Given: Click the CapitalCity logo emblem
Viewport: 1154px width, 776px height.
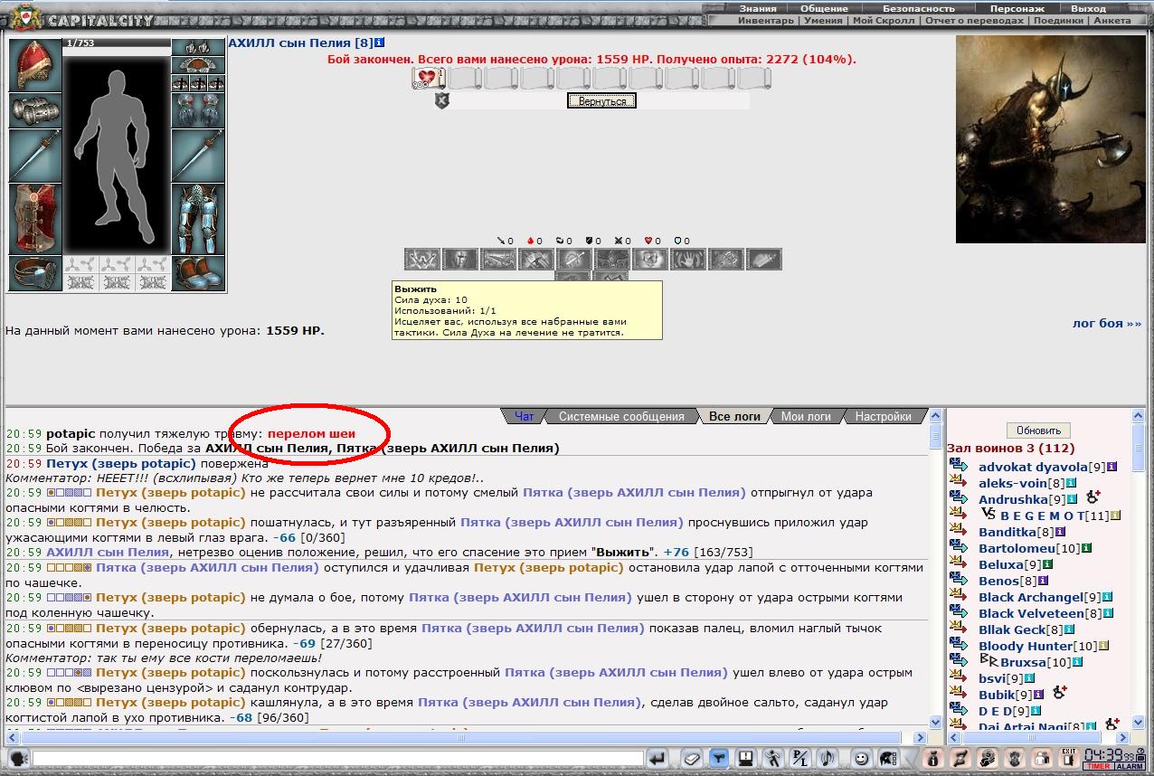Looking at the screenshot, I should tap(27, 15).
